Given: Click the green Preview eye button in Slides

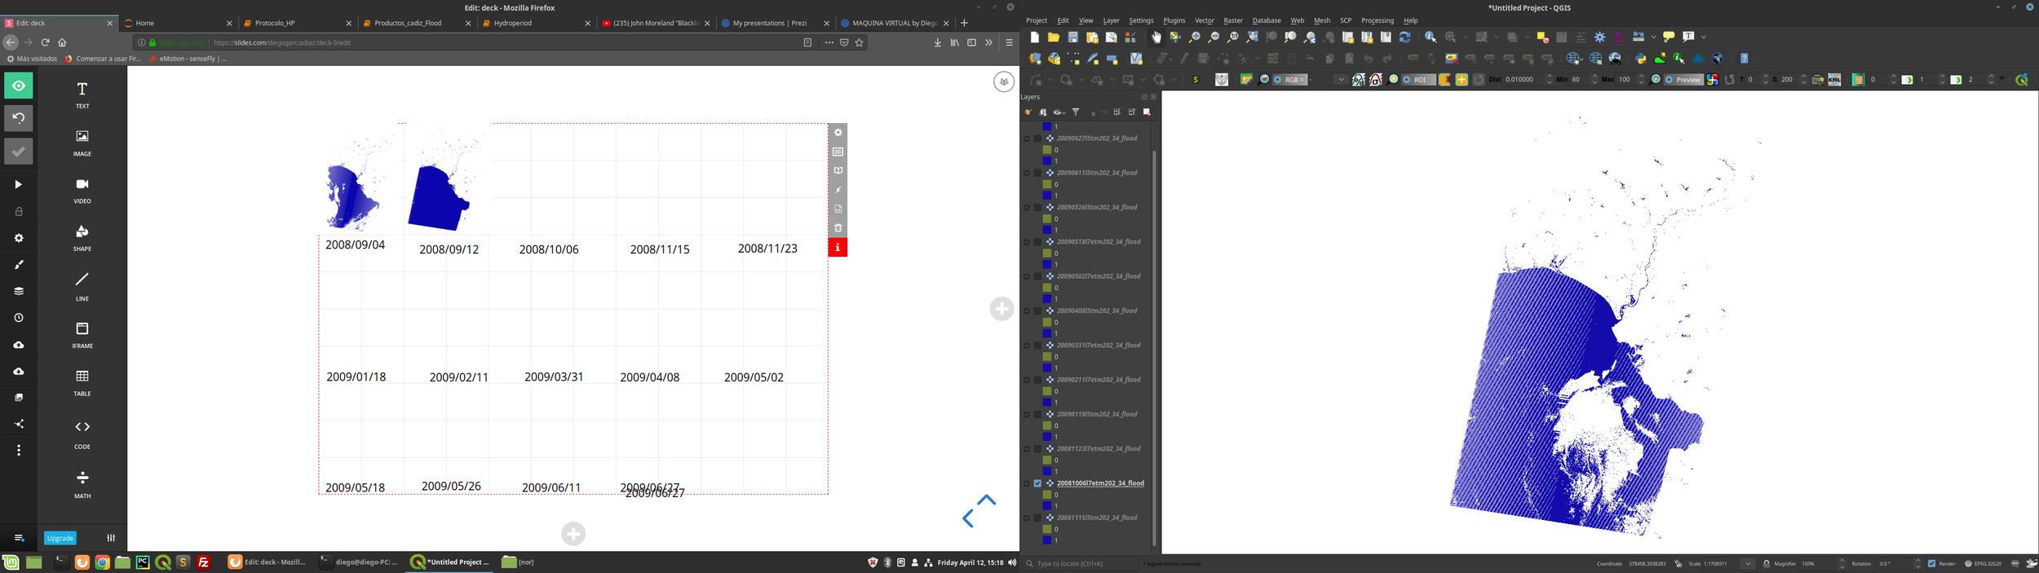Looking at the screenshot, I should click(19, 86).
